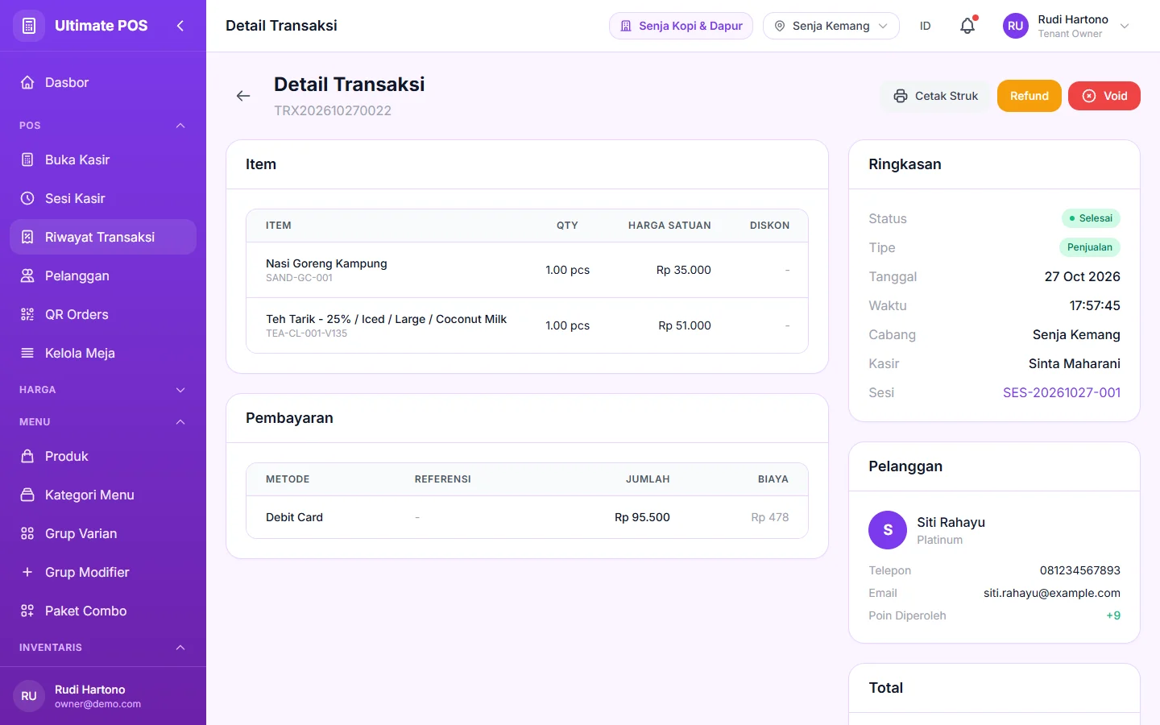
Task: Click cashier name Sinta Maharani
Action: 1074,363
